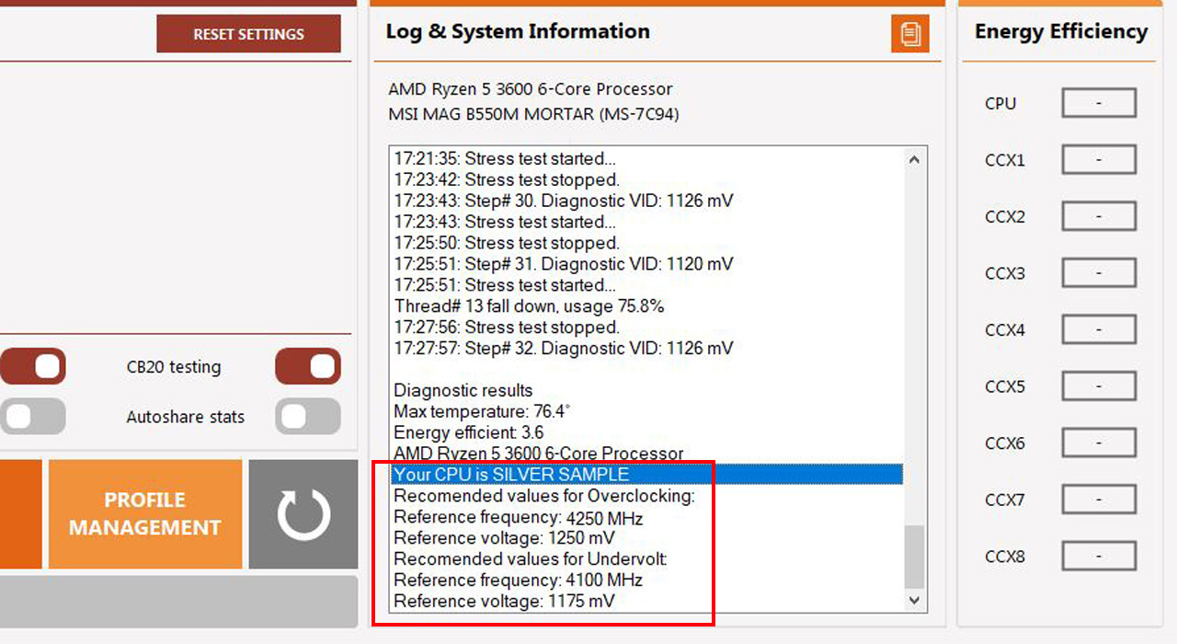Screen dimensions: 1177x644
Task: Select the "Reference voltage: 1175 mV" line
Action: tap(504, 601)
